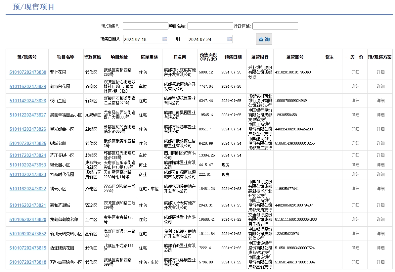Viewport: 395px width, 272px height.
Task: Open calendar picker for end date
Action: coord(230,39)
